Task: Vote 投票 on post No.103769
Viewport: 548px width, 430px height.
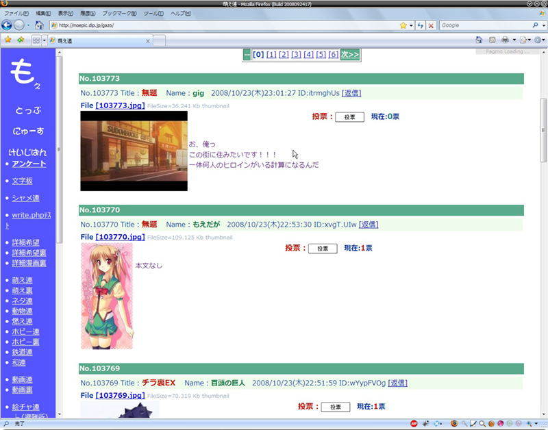Action: click(x=336, y=407)
